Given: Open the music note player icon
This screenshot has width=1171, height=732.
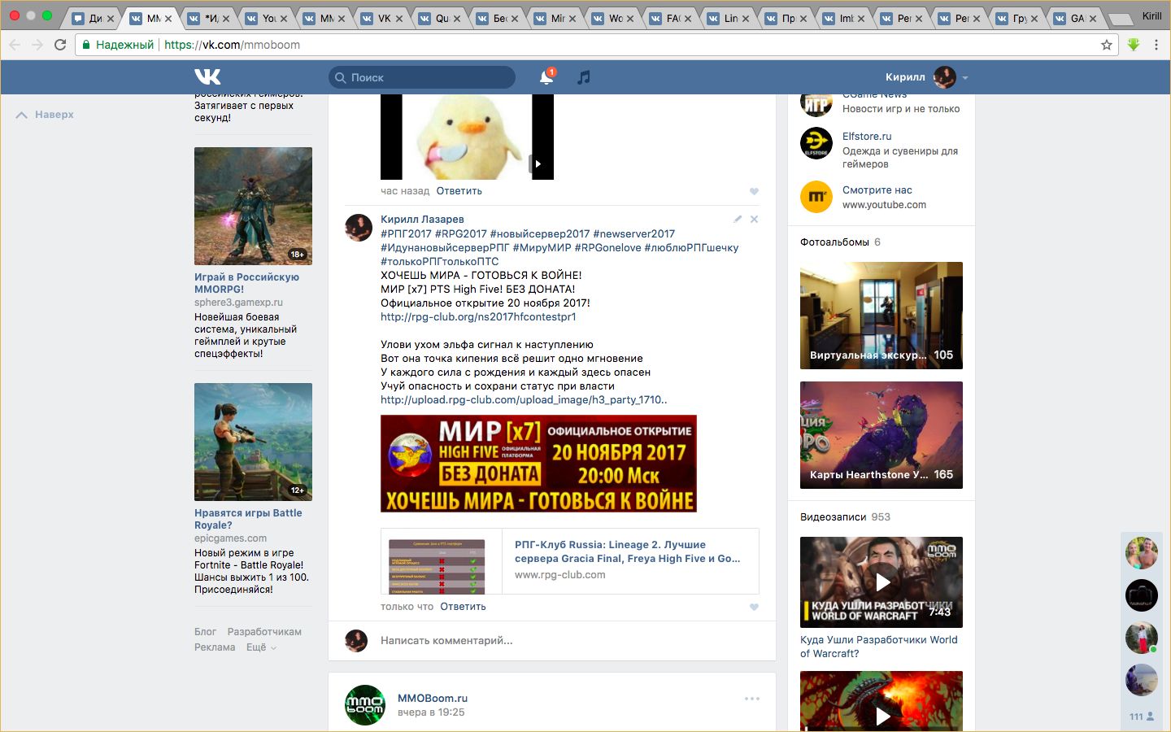Looking at the screenshot, I should click(x=584, y=77).
